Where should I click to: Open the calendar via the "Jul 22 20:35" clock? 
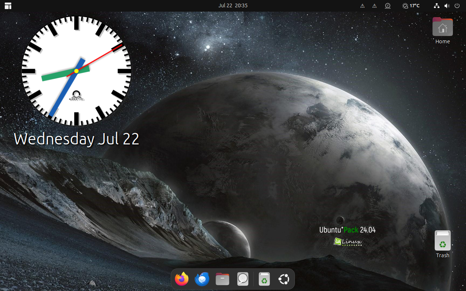[x=233, y=5]
